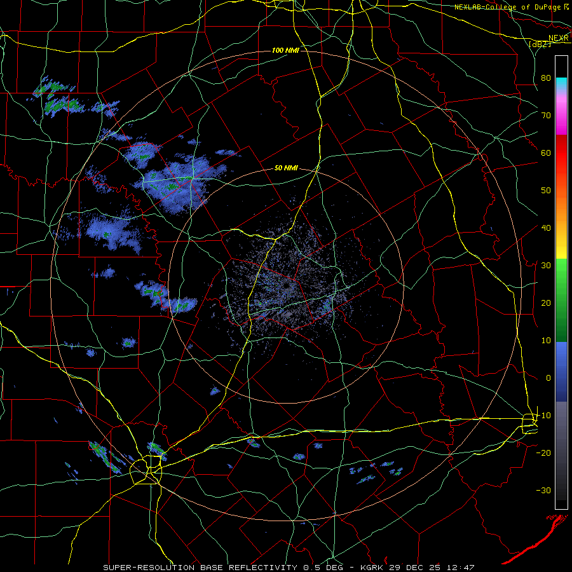Click the 'KGRK 29 DEC 25 12:47' timestamp
This screenshot has width=572, height=572.
point(418,568)
